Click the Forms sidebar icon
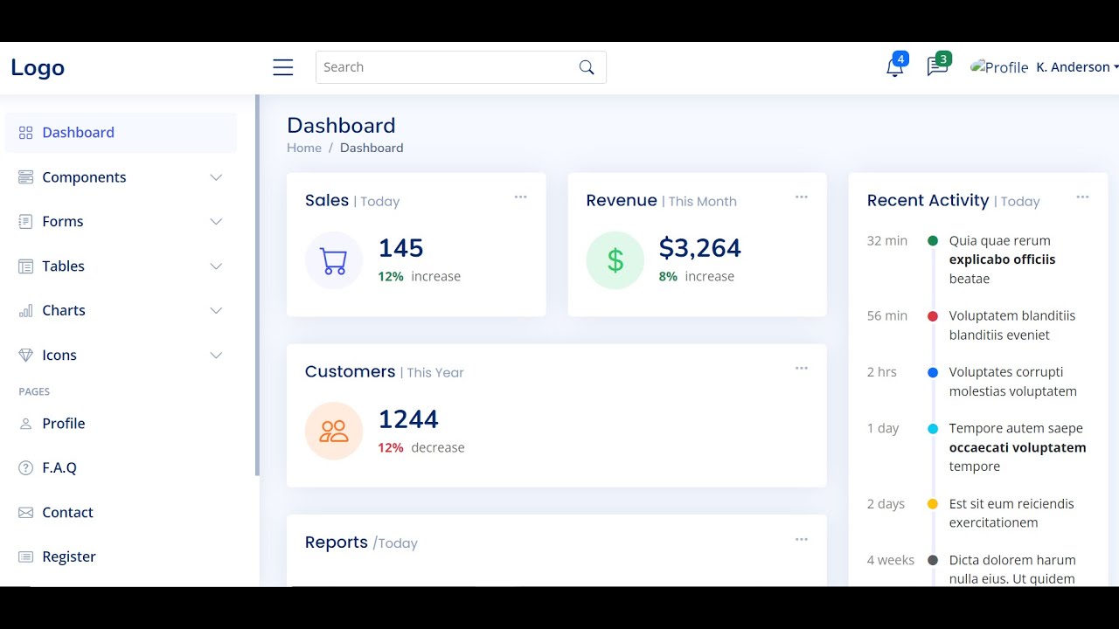 (x=25, y=222)
